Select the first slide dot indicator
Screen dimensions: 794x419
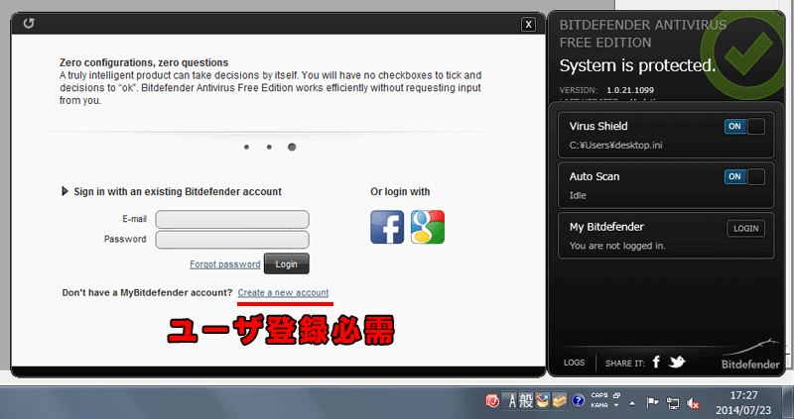(x=246, y=147)
